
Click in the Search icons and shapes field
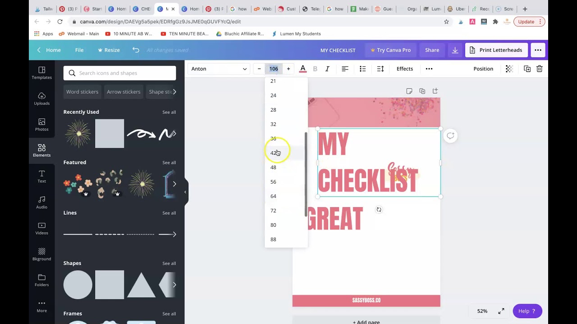[x=120, y=73]
